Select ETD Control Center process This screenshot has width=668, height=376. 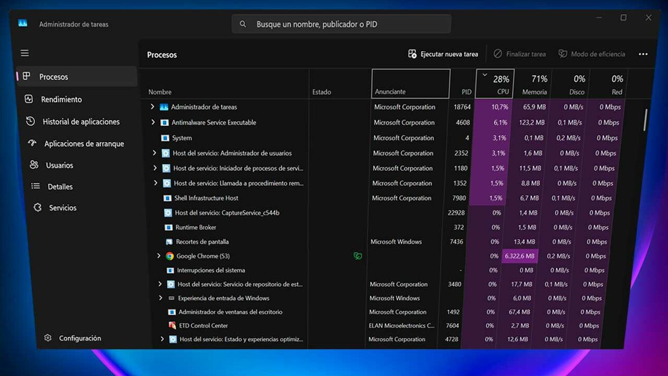tap(204, 325)
